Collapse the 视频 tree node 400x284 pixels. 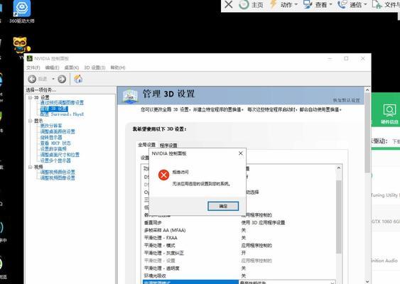coord(31,167)
